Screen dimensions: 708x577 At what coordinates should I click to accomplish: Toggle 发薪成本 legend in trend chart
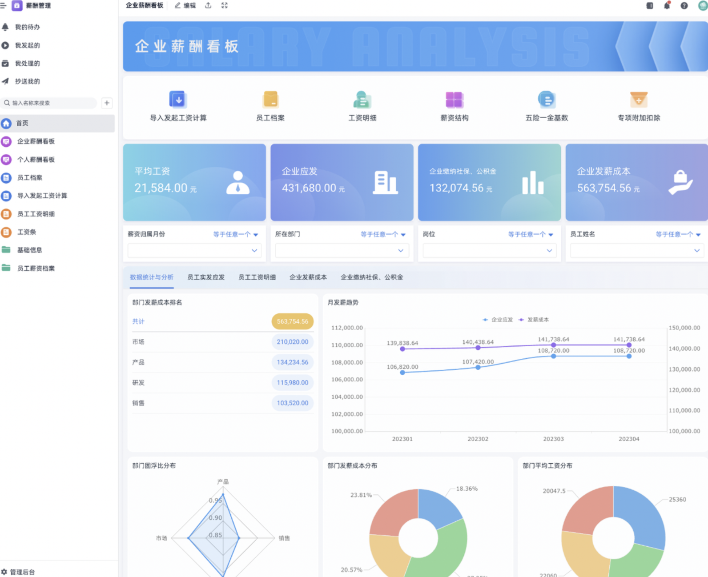[534, 320]
